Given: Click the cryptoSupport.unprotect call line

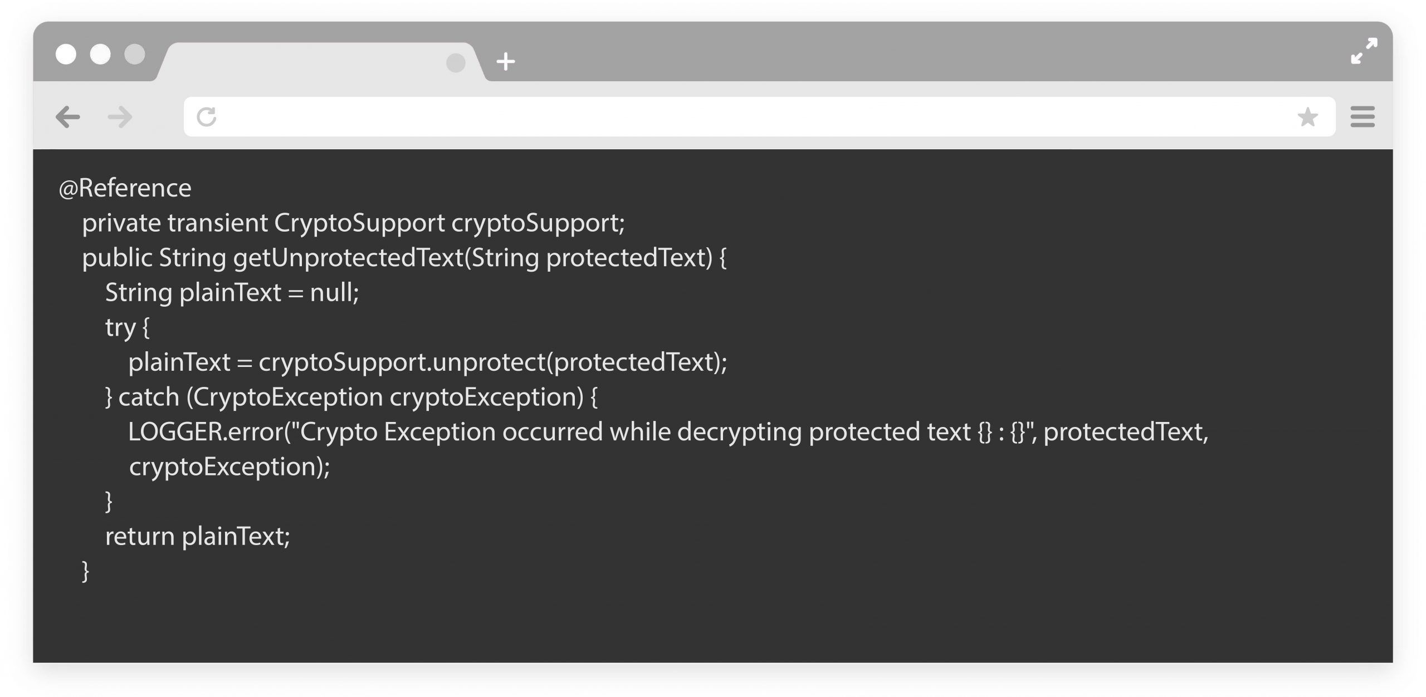Looking at the screenshot, I should [428, 362].
